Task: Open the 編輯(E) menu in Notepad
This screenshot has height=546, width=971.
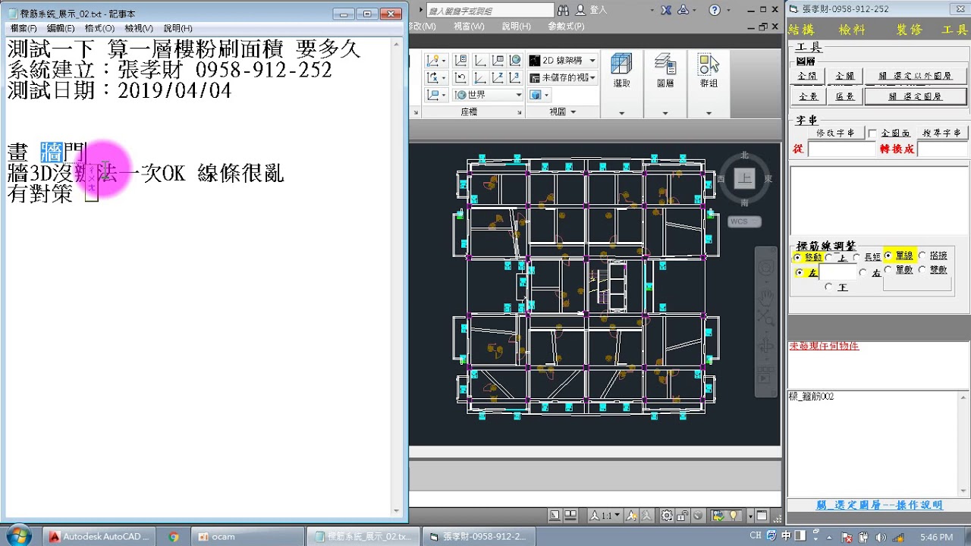Action: pos(61,28)
